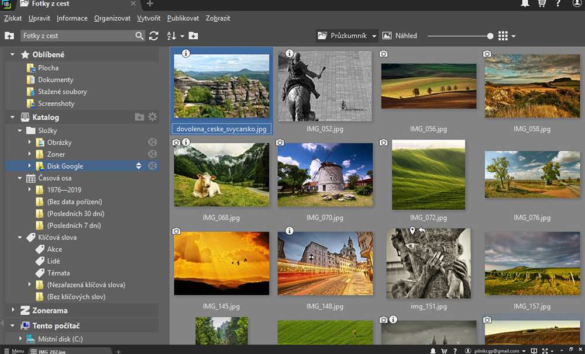Adjust the thumbnail size slider handle

point(490,36)
